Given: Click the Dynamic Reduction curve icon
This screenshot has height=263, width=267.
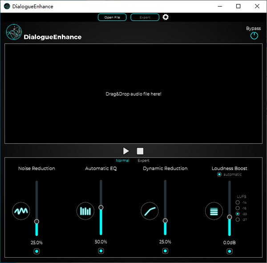Looking at the screenshot, I should [x=150, y=211].
